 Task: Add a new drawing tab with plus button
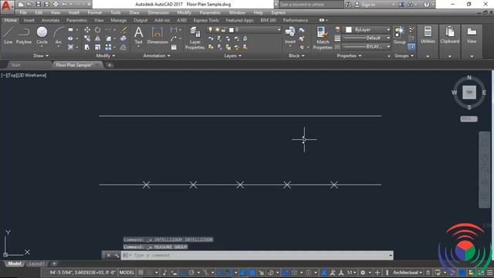pyautogui.click(x=110, y=65)
